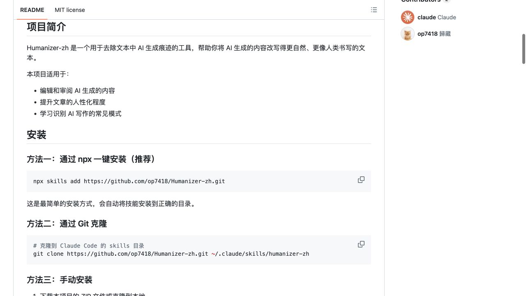Click the Humanizer-zh intro paragraph
Screen dimensions: 526x296
tap(196, 53)
